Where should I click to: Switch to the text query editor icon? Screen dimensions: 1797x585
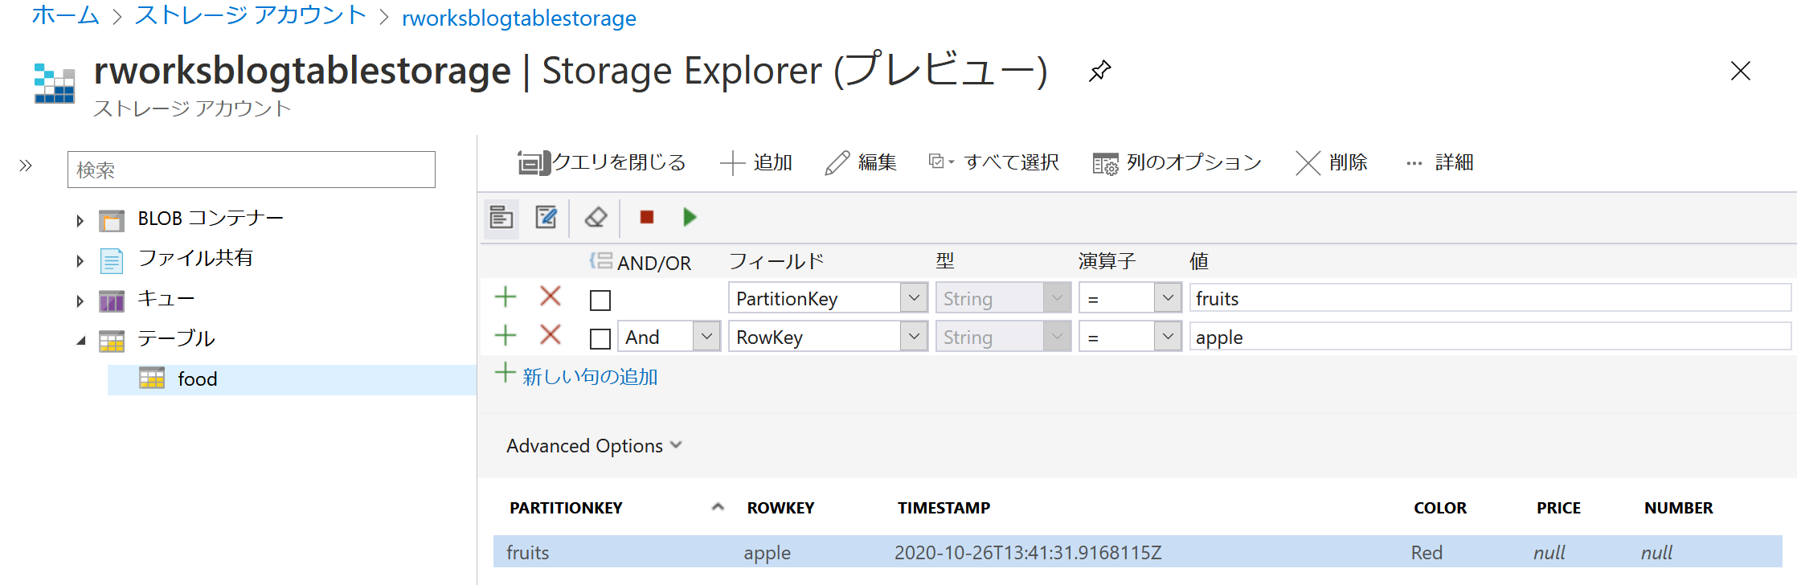pos(546,217)
